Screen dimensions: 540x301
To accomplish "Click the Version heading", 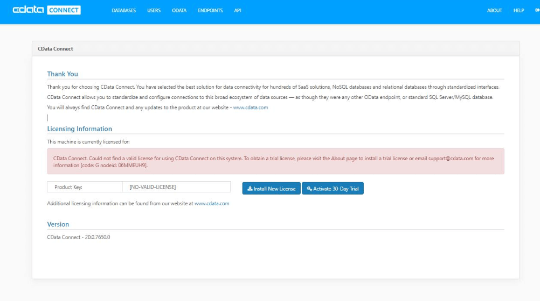I will pos(58,224).
